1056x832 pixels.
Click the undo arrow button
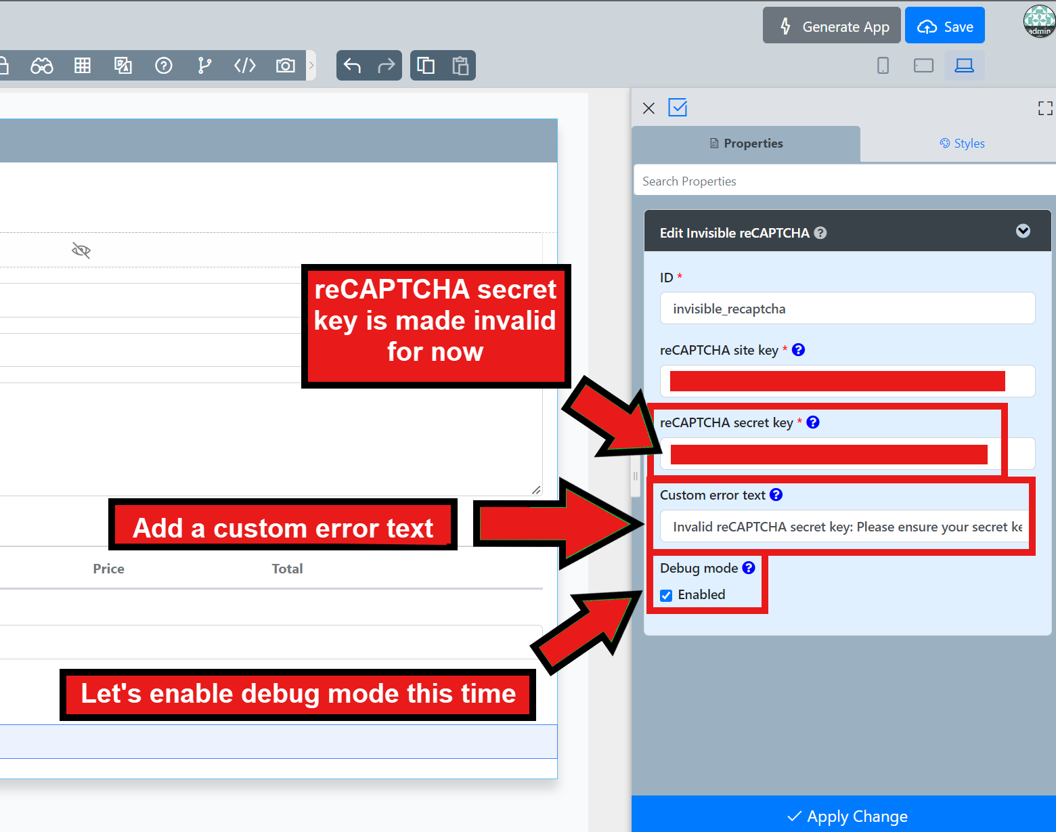coord(353,66)
